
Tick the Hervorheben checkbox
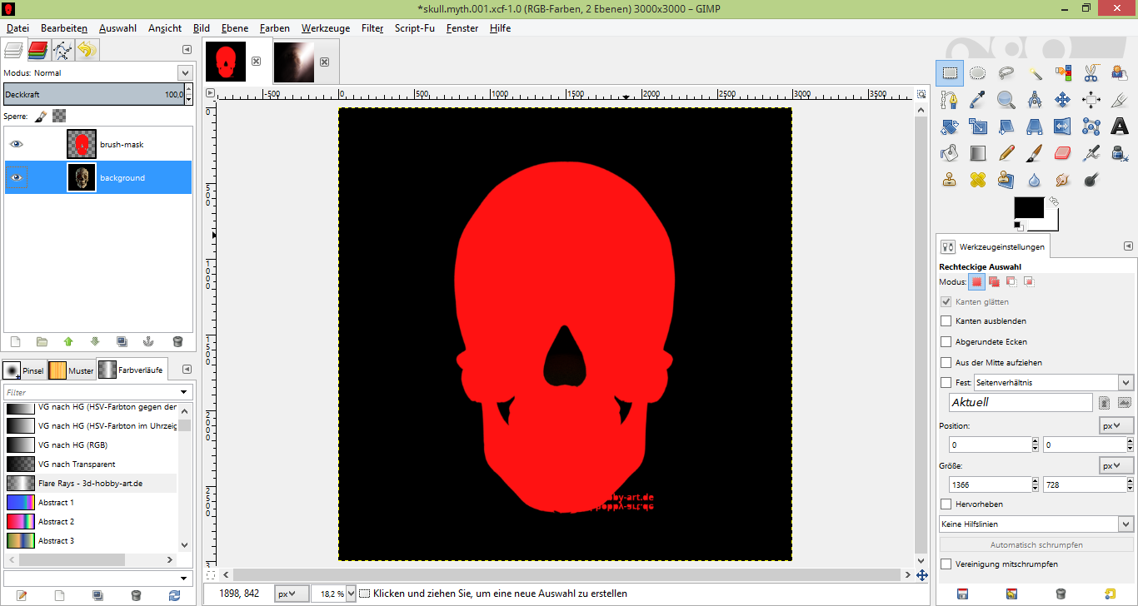(x=946, y=504)
